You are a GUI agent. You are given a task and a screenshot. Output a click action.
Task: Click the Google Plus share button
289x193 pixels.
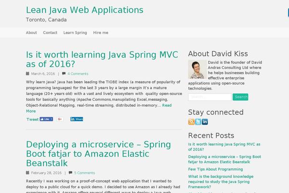(60, 119)
